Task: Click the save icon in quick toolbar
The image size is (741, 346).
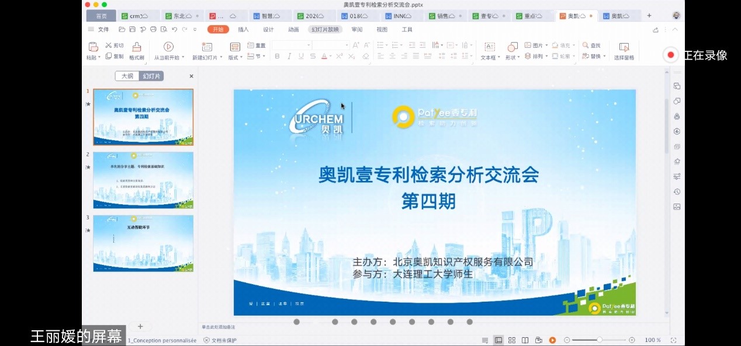Action: pos(132,29)
